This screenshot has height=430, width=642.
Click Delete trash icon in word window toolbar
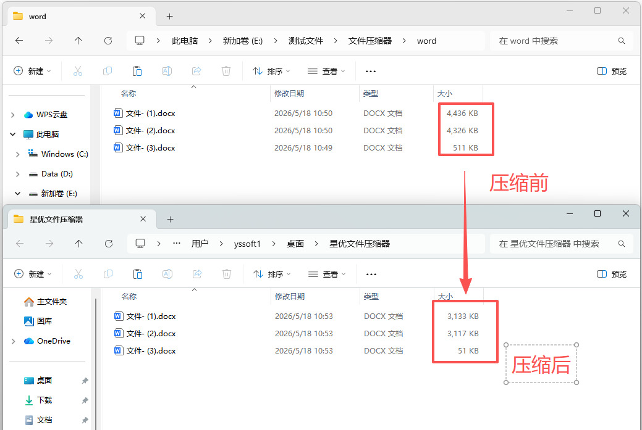coord(226,71)
